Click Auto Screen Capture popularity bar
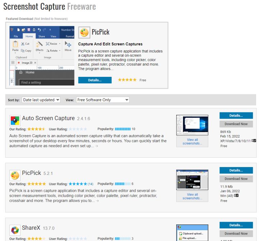Image resolution: width=259 pixels, height=241 pixels. 123,129
